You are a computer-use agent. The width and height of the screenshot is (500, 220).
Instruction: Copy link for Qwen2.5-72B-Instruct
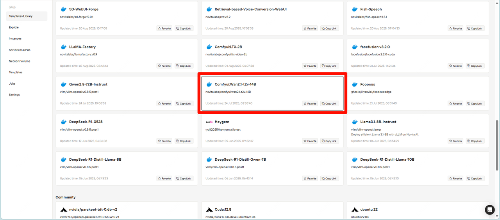[x=184, y=104]
